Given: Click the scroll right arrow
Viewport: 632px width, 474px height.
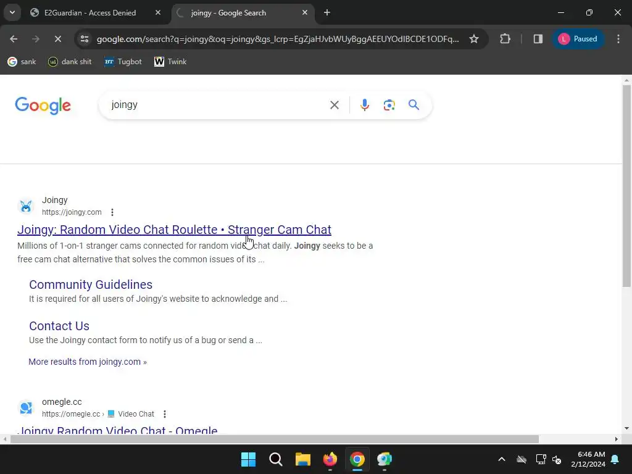Looking at the screenshot, I should point(617,439).
